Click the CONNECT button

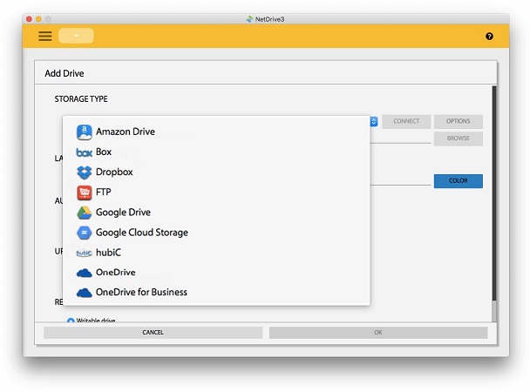coord(406,121)
